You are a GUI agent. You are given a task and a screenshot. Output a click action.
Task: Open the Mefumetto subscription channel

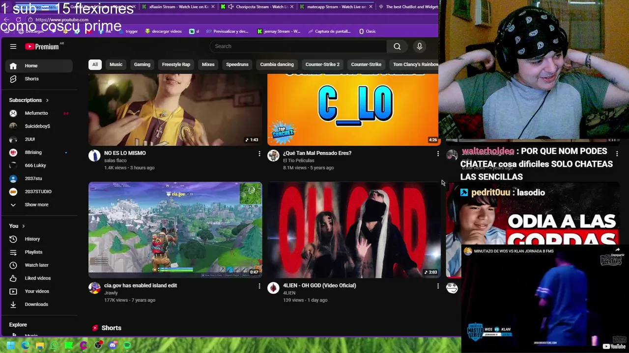pyautogui.click(x=38, y=113)
